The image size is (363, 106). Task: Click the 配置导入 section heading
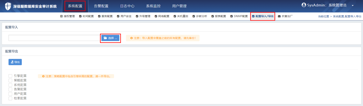[x=12, y=27]
